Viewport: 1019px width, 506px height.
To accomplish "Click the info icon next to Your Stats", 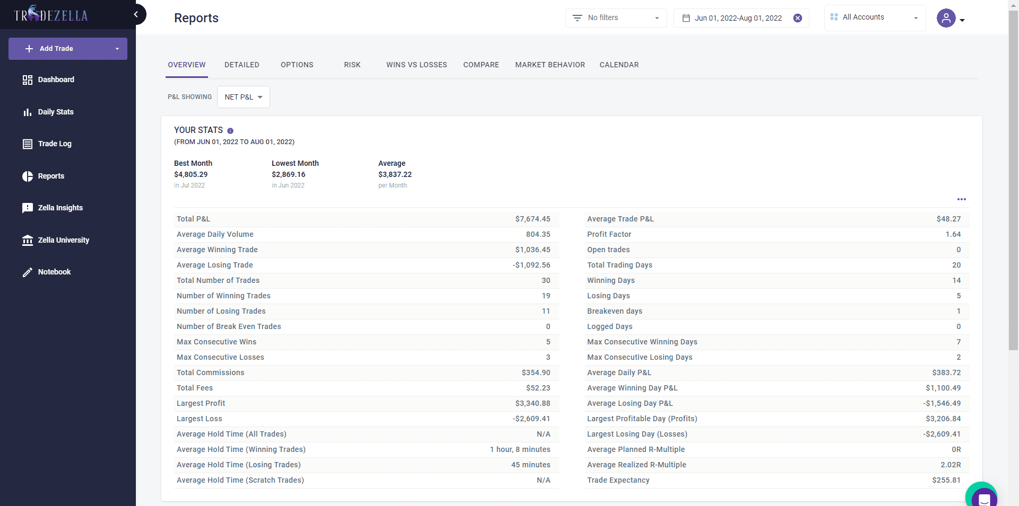I will [x=230, y=131].
